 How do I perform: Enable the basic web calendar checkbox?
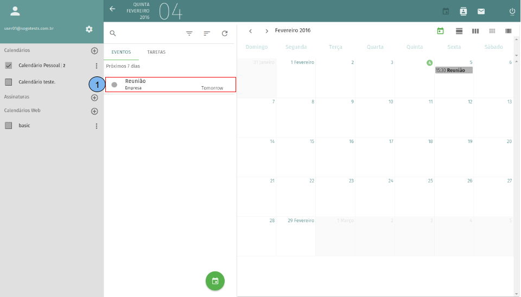click(x=8, y=125)
